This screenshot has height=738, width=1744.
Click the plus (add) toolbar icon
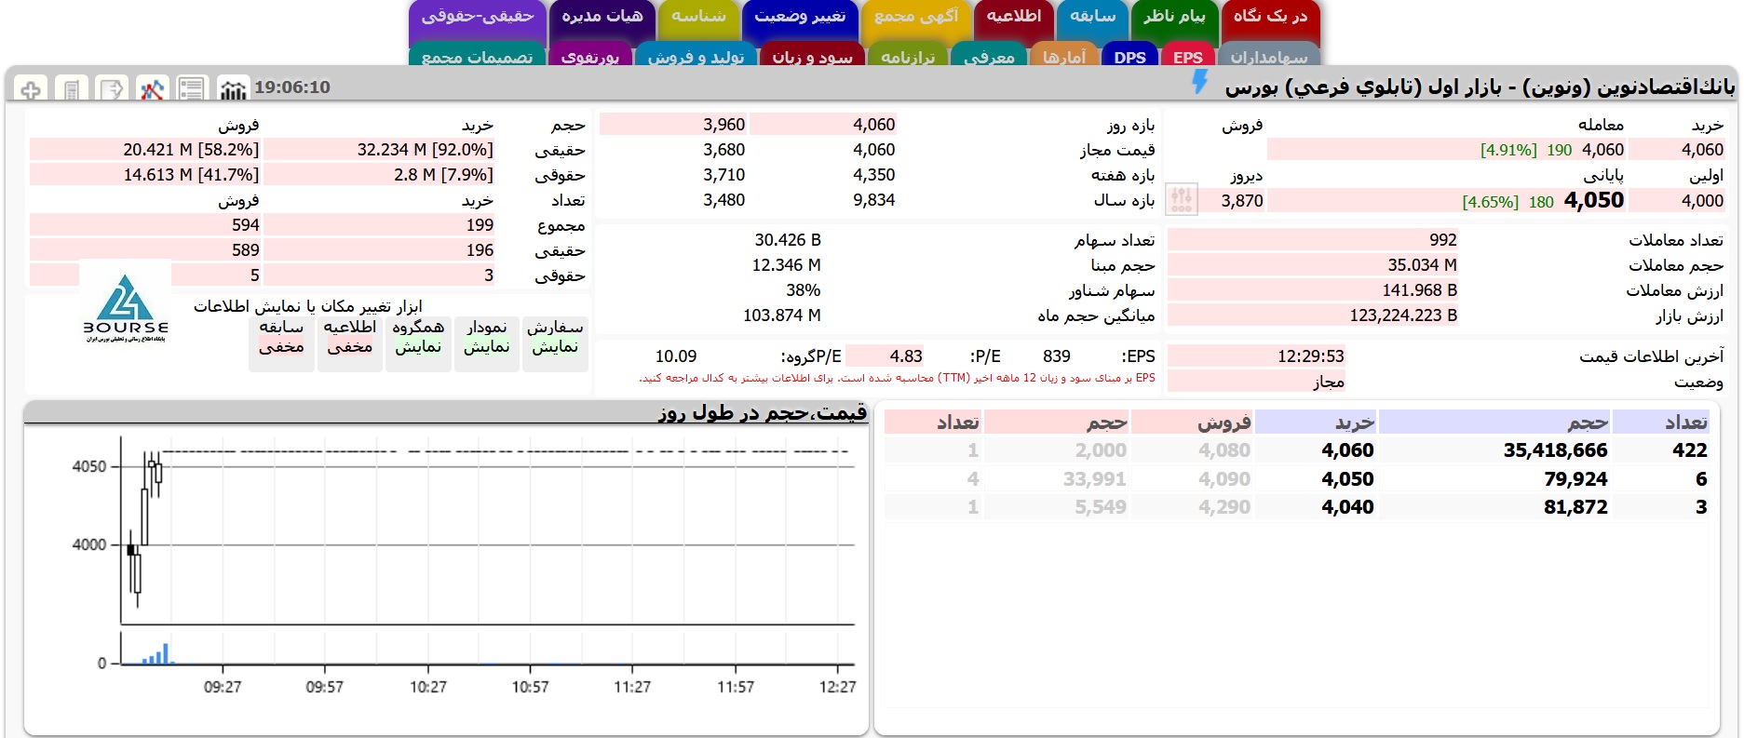tap(31, 88)
